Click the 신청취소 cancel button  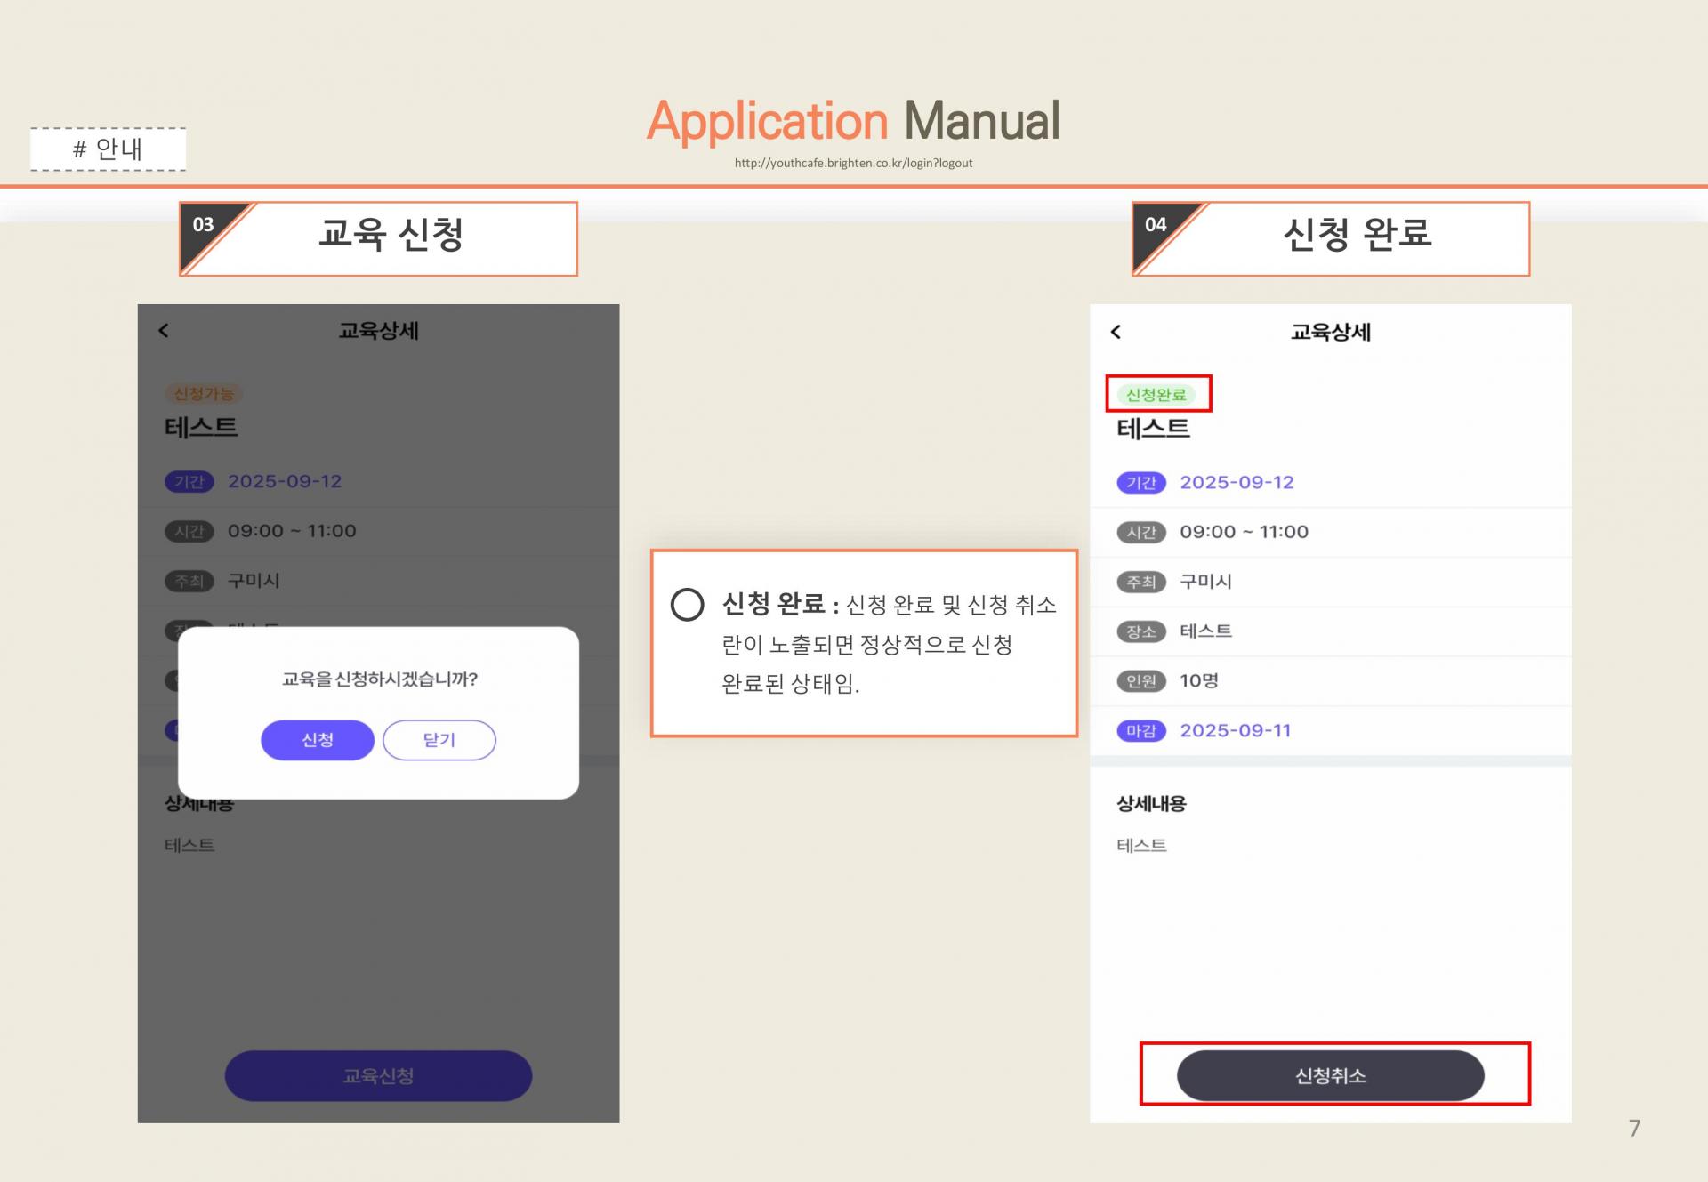[x=1330, y=1075]
